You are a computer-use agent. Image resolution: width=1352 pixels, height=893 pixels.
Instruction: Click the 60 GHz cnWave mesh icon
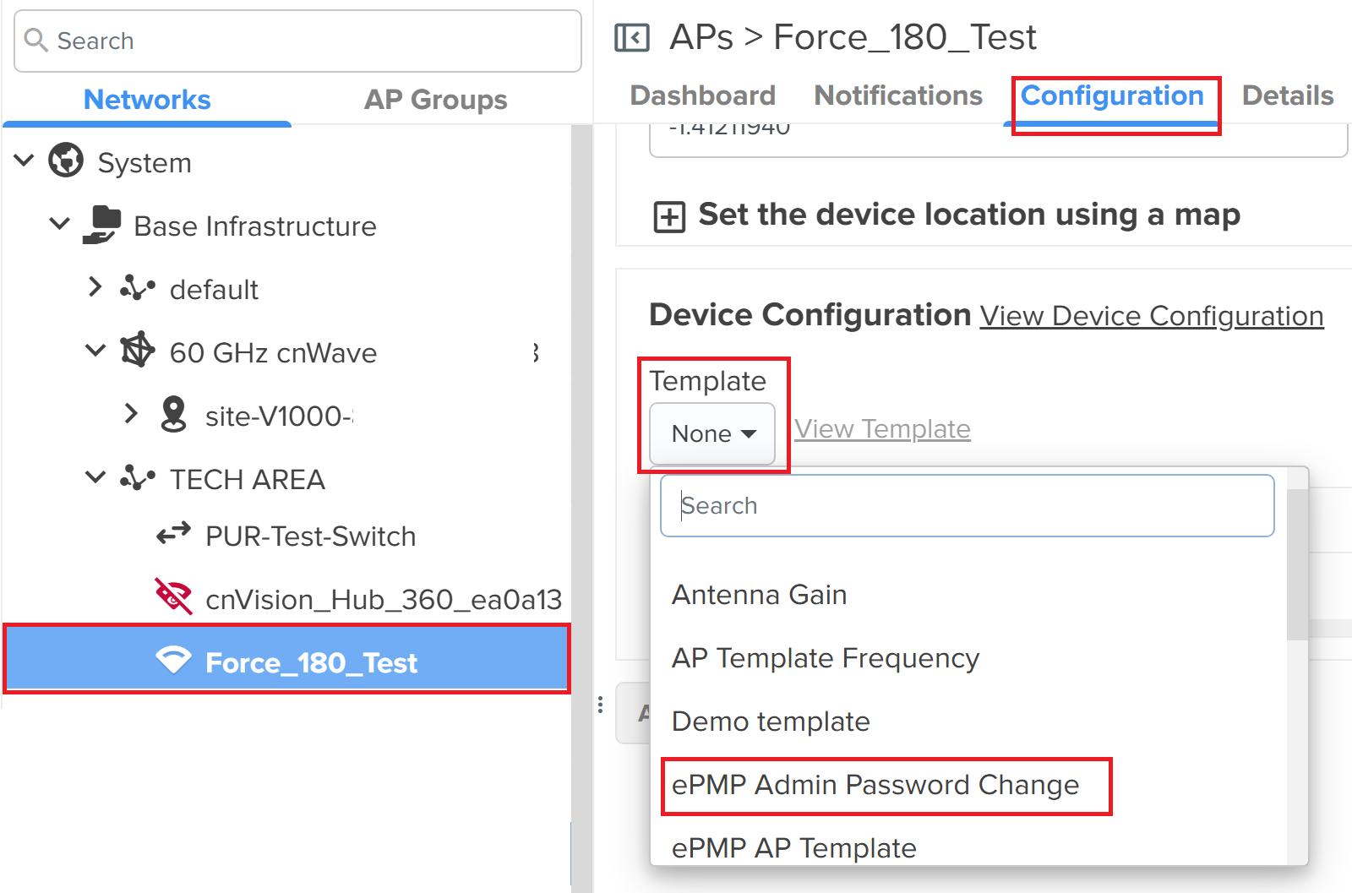coord(137,351)
